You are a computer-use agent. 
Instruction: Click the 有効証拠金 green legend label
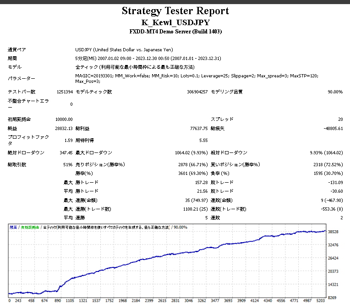[30, 227]
